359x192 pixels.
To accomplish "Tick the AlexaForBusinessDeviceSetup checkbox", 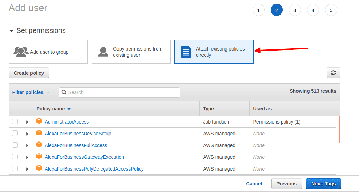I will coord(15,133).
